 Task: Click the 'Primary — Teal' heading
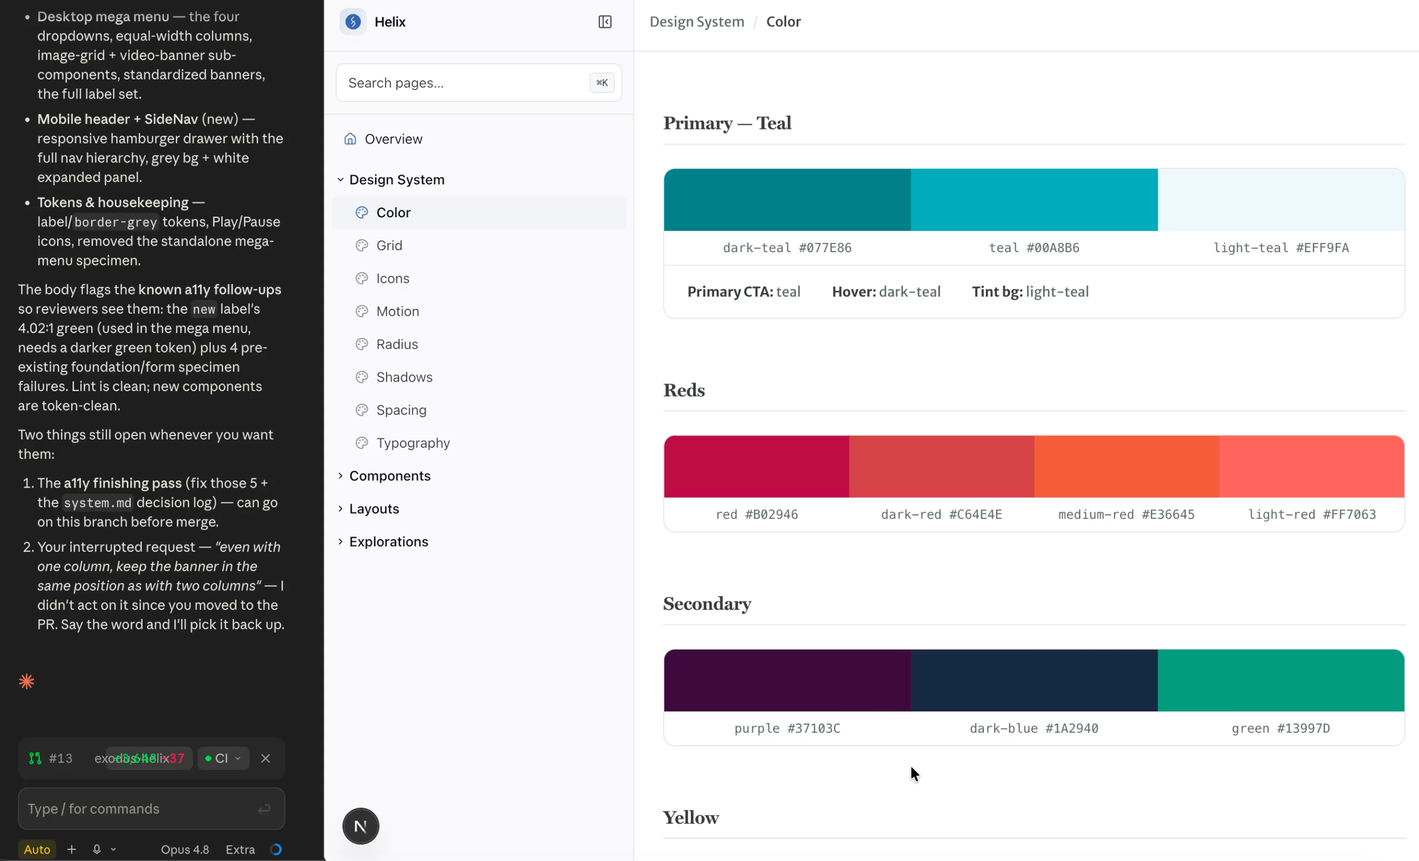[x=727, y=123]
